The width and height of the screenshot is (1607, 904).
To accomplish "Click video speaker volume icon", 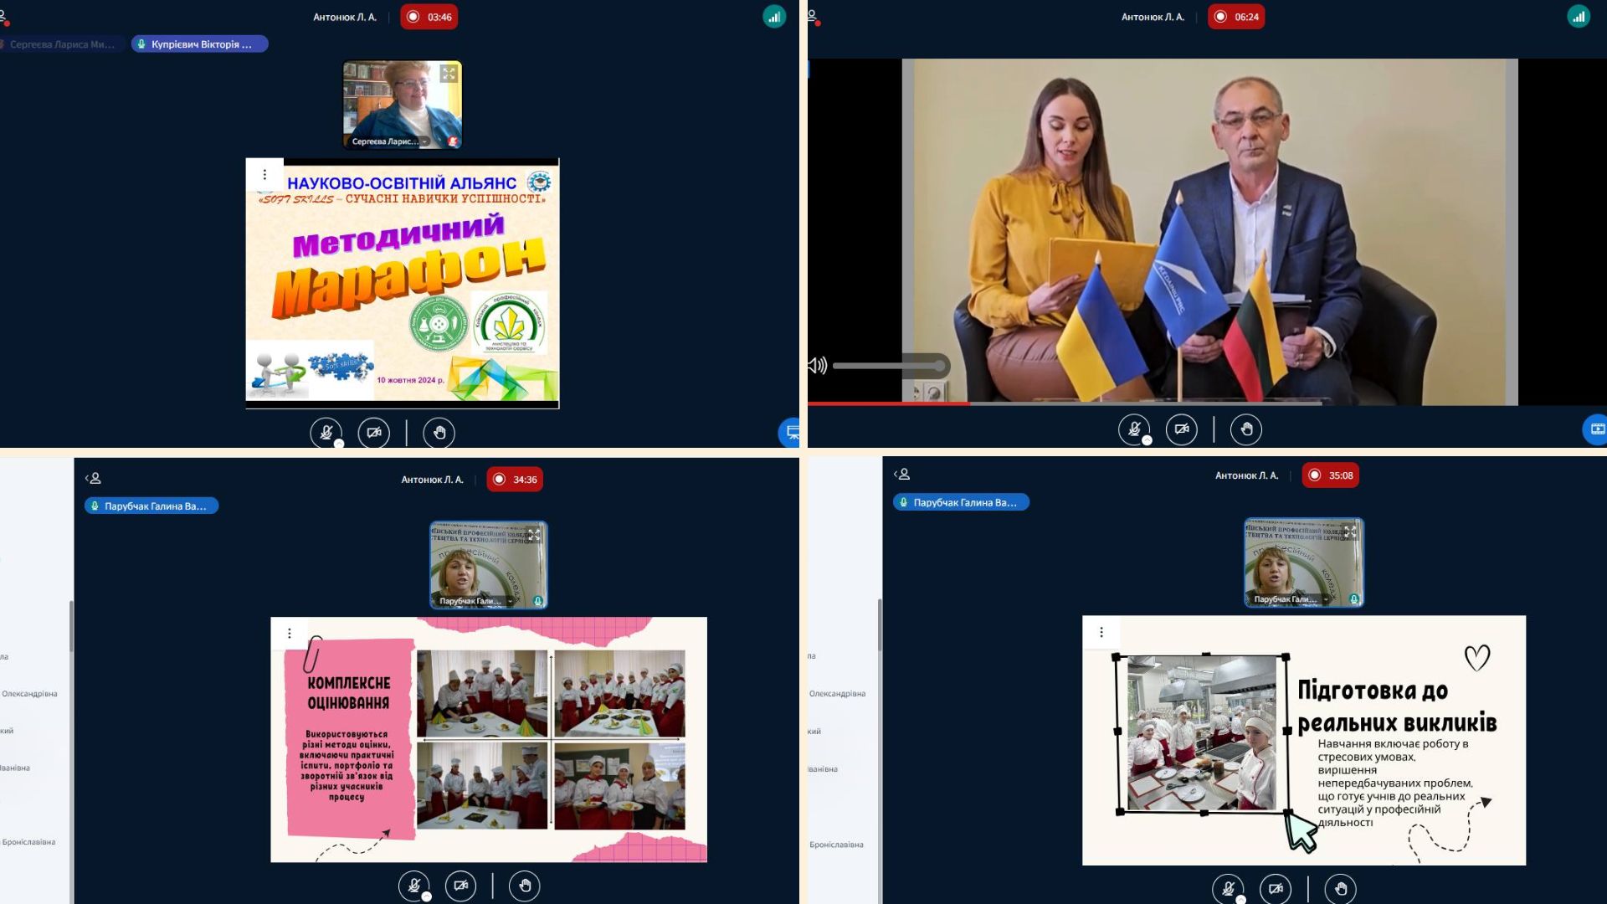I will [817, 365].
